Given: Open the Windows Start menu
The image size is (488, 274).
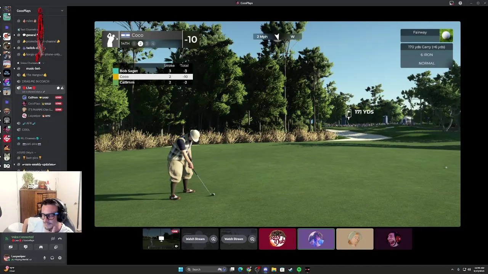Looking at the screenshot, I should coord(181,269).
